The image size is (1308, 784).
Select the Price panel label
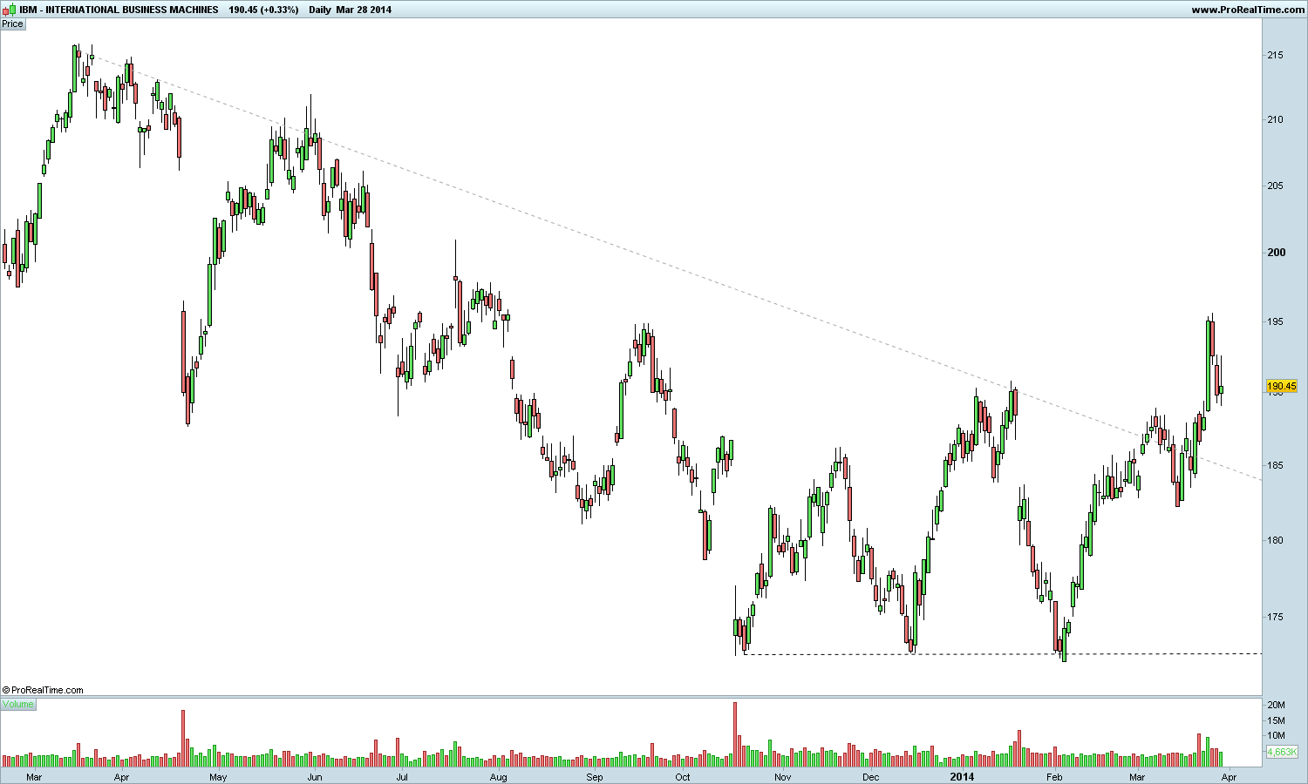(12, 24)
